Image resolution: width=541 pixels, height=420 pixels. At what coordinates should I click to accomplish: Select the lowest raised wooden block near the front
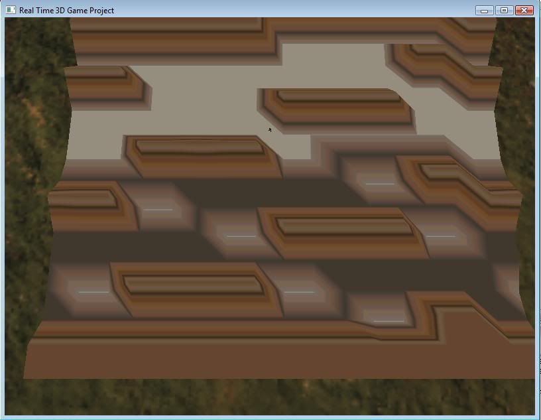coord(192,284)
